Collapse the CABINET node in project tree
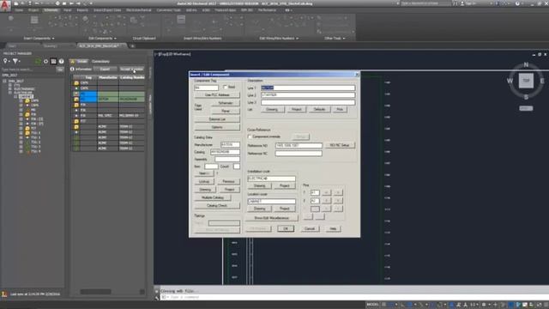Screen dimensions: 549x309 tap(15, 96)
